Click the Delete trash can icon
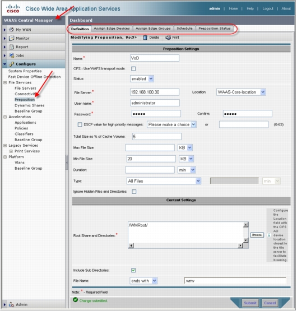The width and height of the screenshot is (297, 311). coord(145,38)
